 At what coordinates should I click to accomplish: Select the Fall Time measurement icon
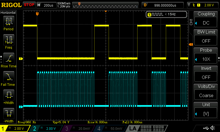tap(9, 77)
